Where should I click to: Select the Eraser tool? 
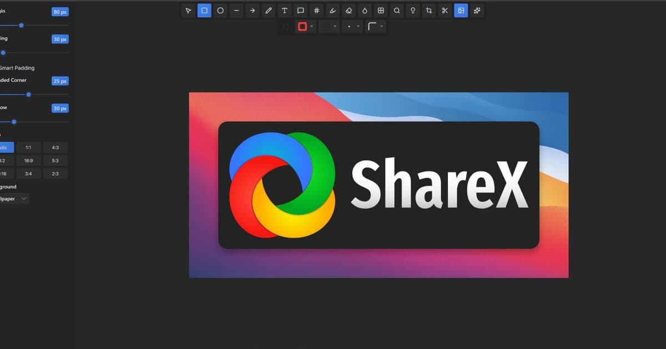pyautogui.click(x=349, y=11)
